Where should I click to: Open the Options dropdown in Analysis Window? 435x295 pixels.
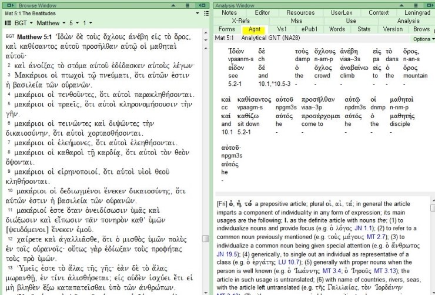tap(423, 39)
